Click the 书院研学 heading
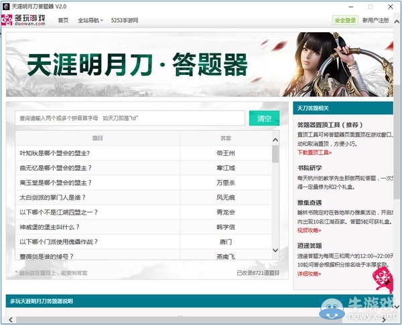 pos(310,168)
